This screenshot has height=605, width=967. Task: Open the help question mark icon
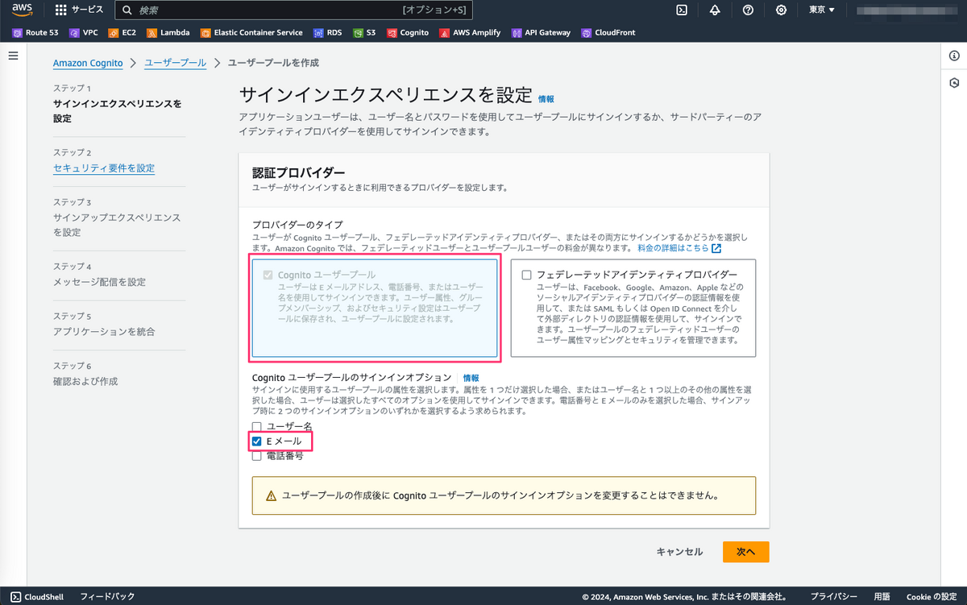[748, 10]
